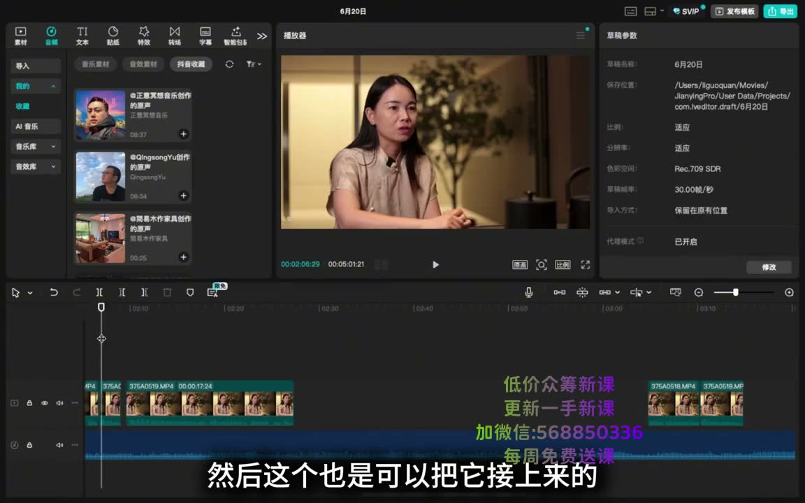Toggle the preview axis icon
Image resolution: width=805 pixels, height=503 pixels.
(636, 292)
